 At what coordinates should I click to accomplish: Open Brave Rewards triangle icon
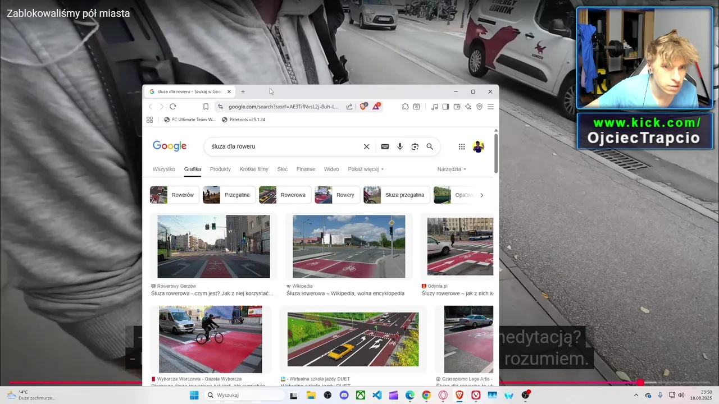[376, 106]
